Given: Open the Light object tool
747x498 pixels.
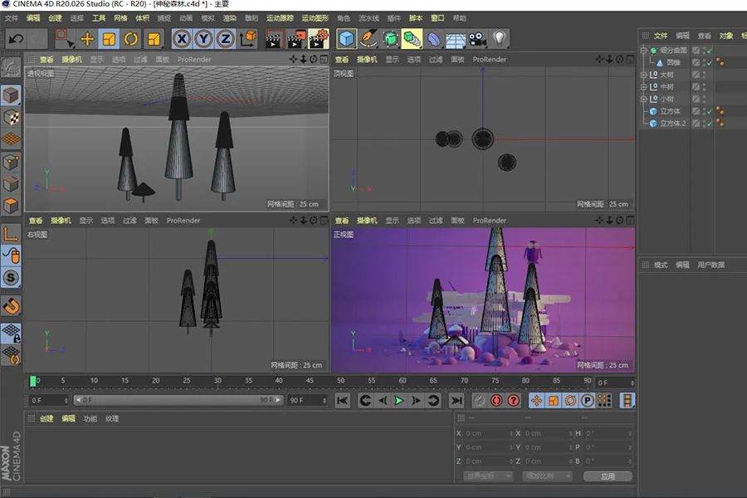Looking at the screenshot, I should 499,38.
